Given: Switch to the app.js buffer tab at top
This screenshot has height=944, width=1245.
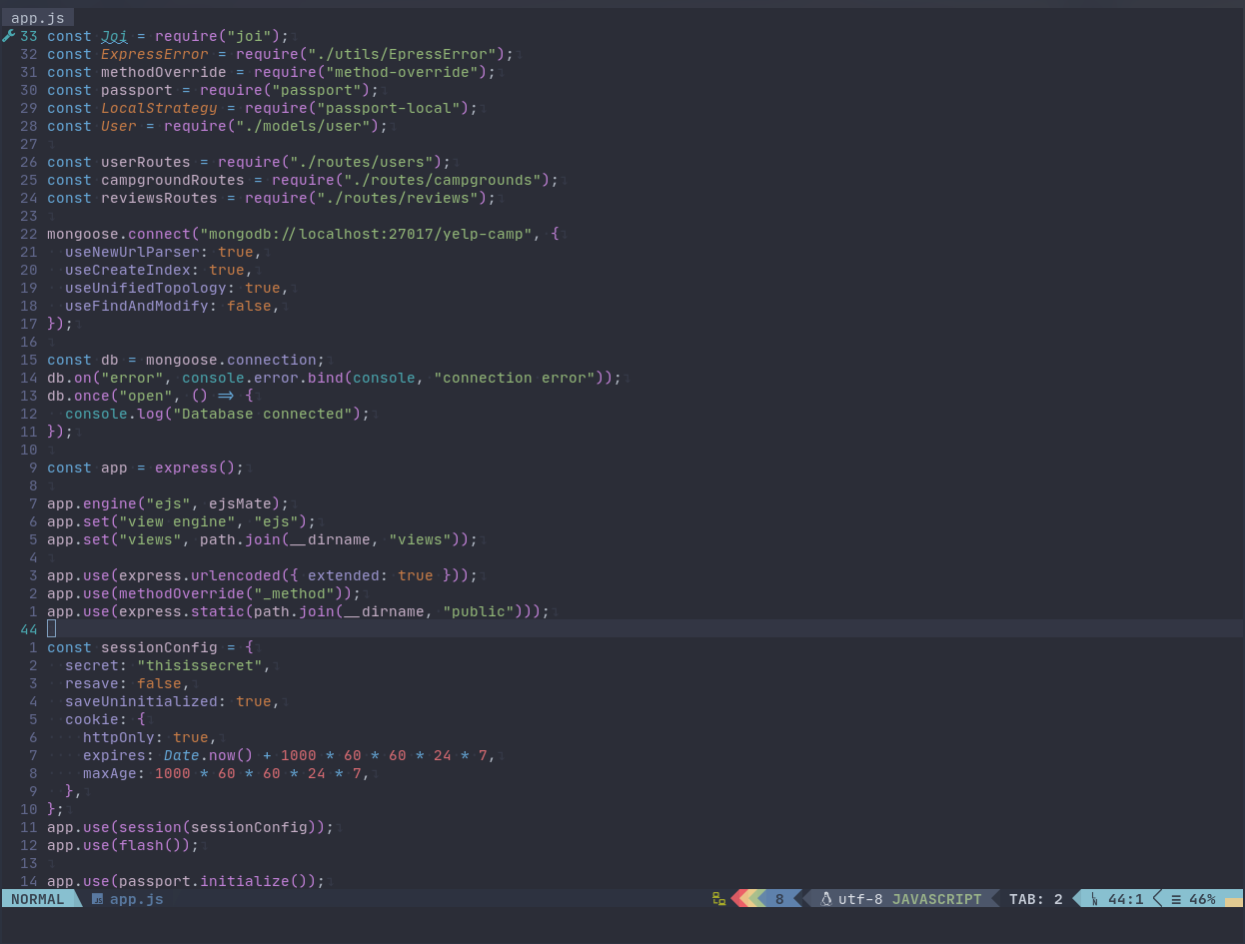Looking at the screenshot, I should (x=38, y=17).
